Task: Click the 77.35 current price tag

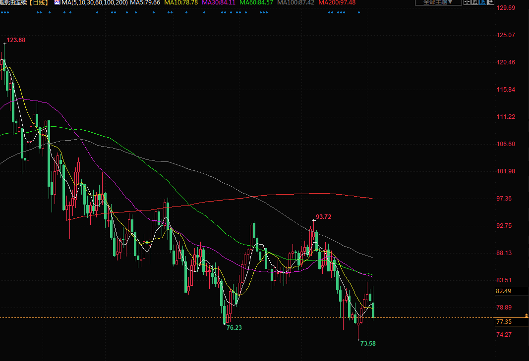Action: point(504,322)
